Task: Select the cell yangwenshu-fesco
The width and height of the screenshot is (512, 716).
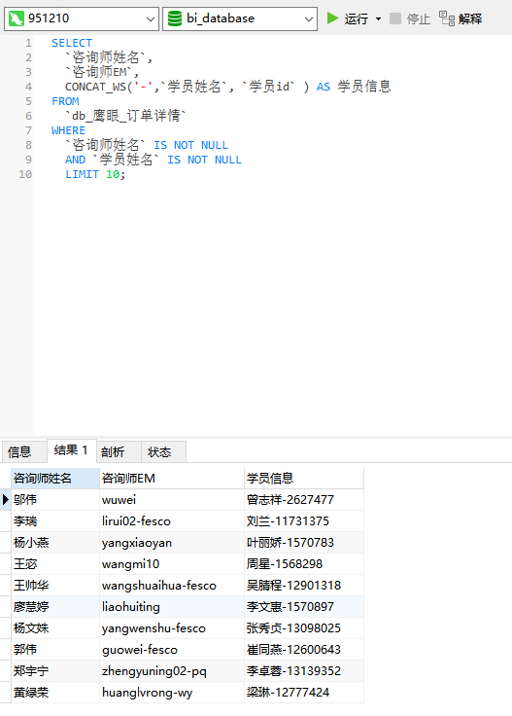Action: tap(172, 628)
